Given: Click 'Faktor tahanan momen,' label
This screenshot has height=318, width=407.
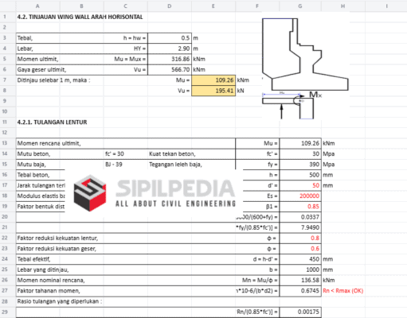Looking at the screenshot, I should 49,291.
